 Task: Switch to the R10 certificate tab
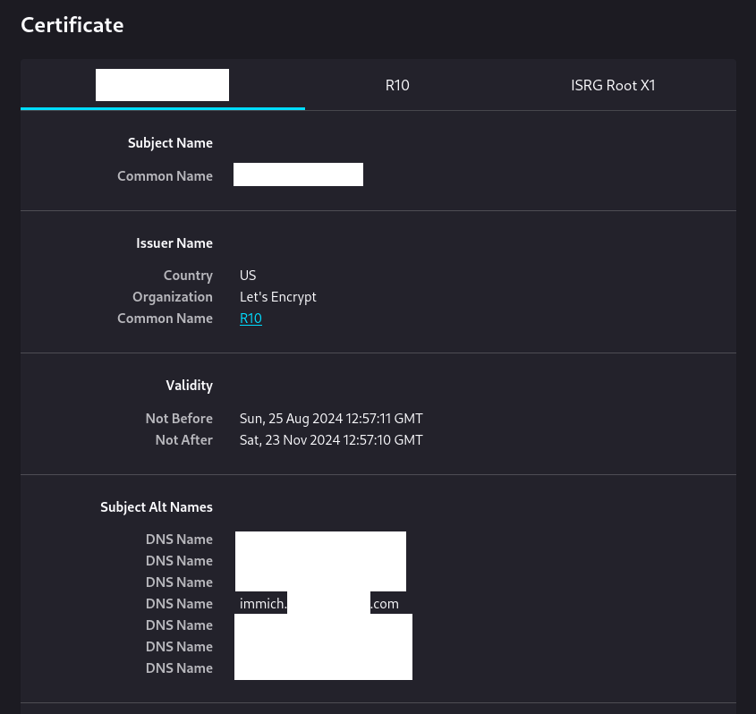(397, 85)
